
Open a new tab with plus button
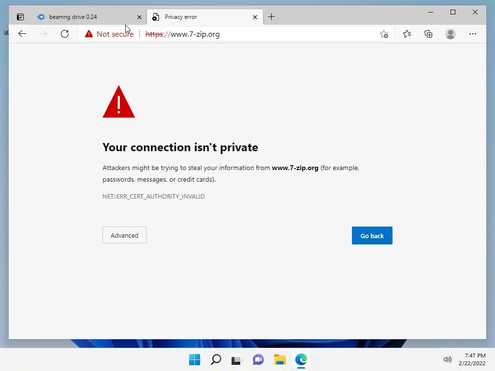click(x=271, y=17)
